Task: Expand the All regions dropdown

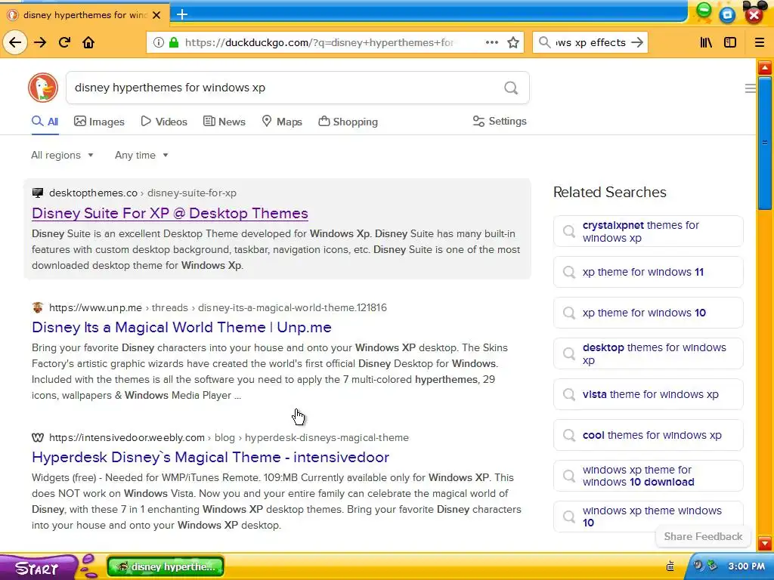Action: tap(62, 155)
